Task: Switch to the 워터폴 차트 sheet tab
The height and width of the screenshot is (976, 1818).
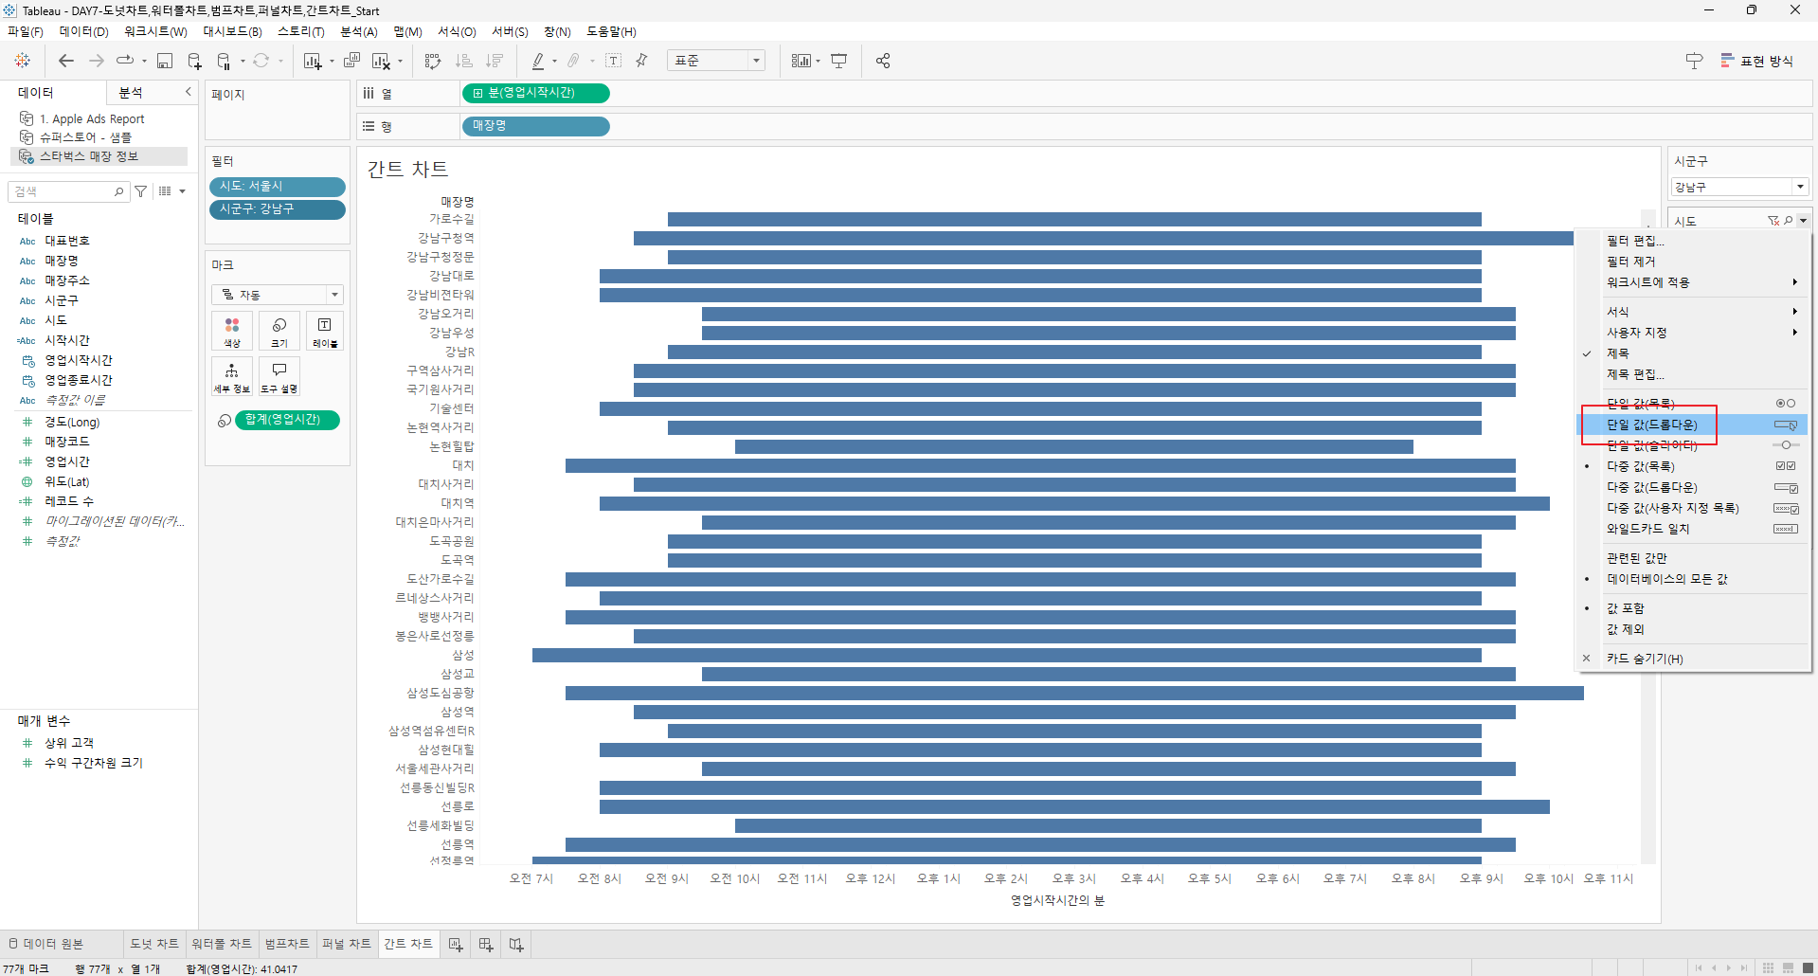Action: point(222,944)
